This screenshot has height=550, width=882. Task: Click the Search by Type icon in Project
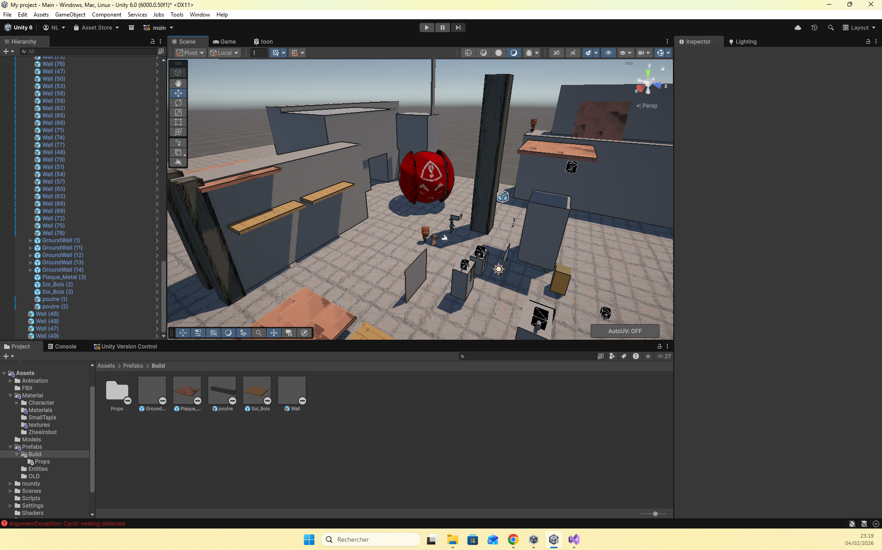(x=612, y=356)
